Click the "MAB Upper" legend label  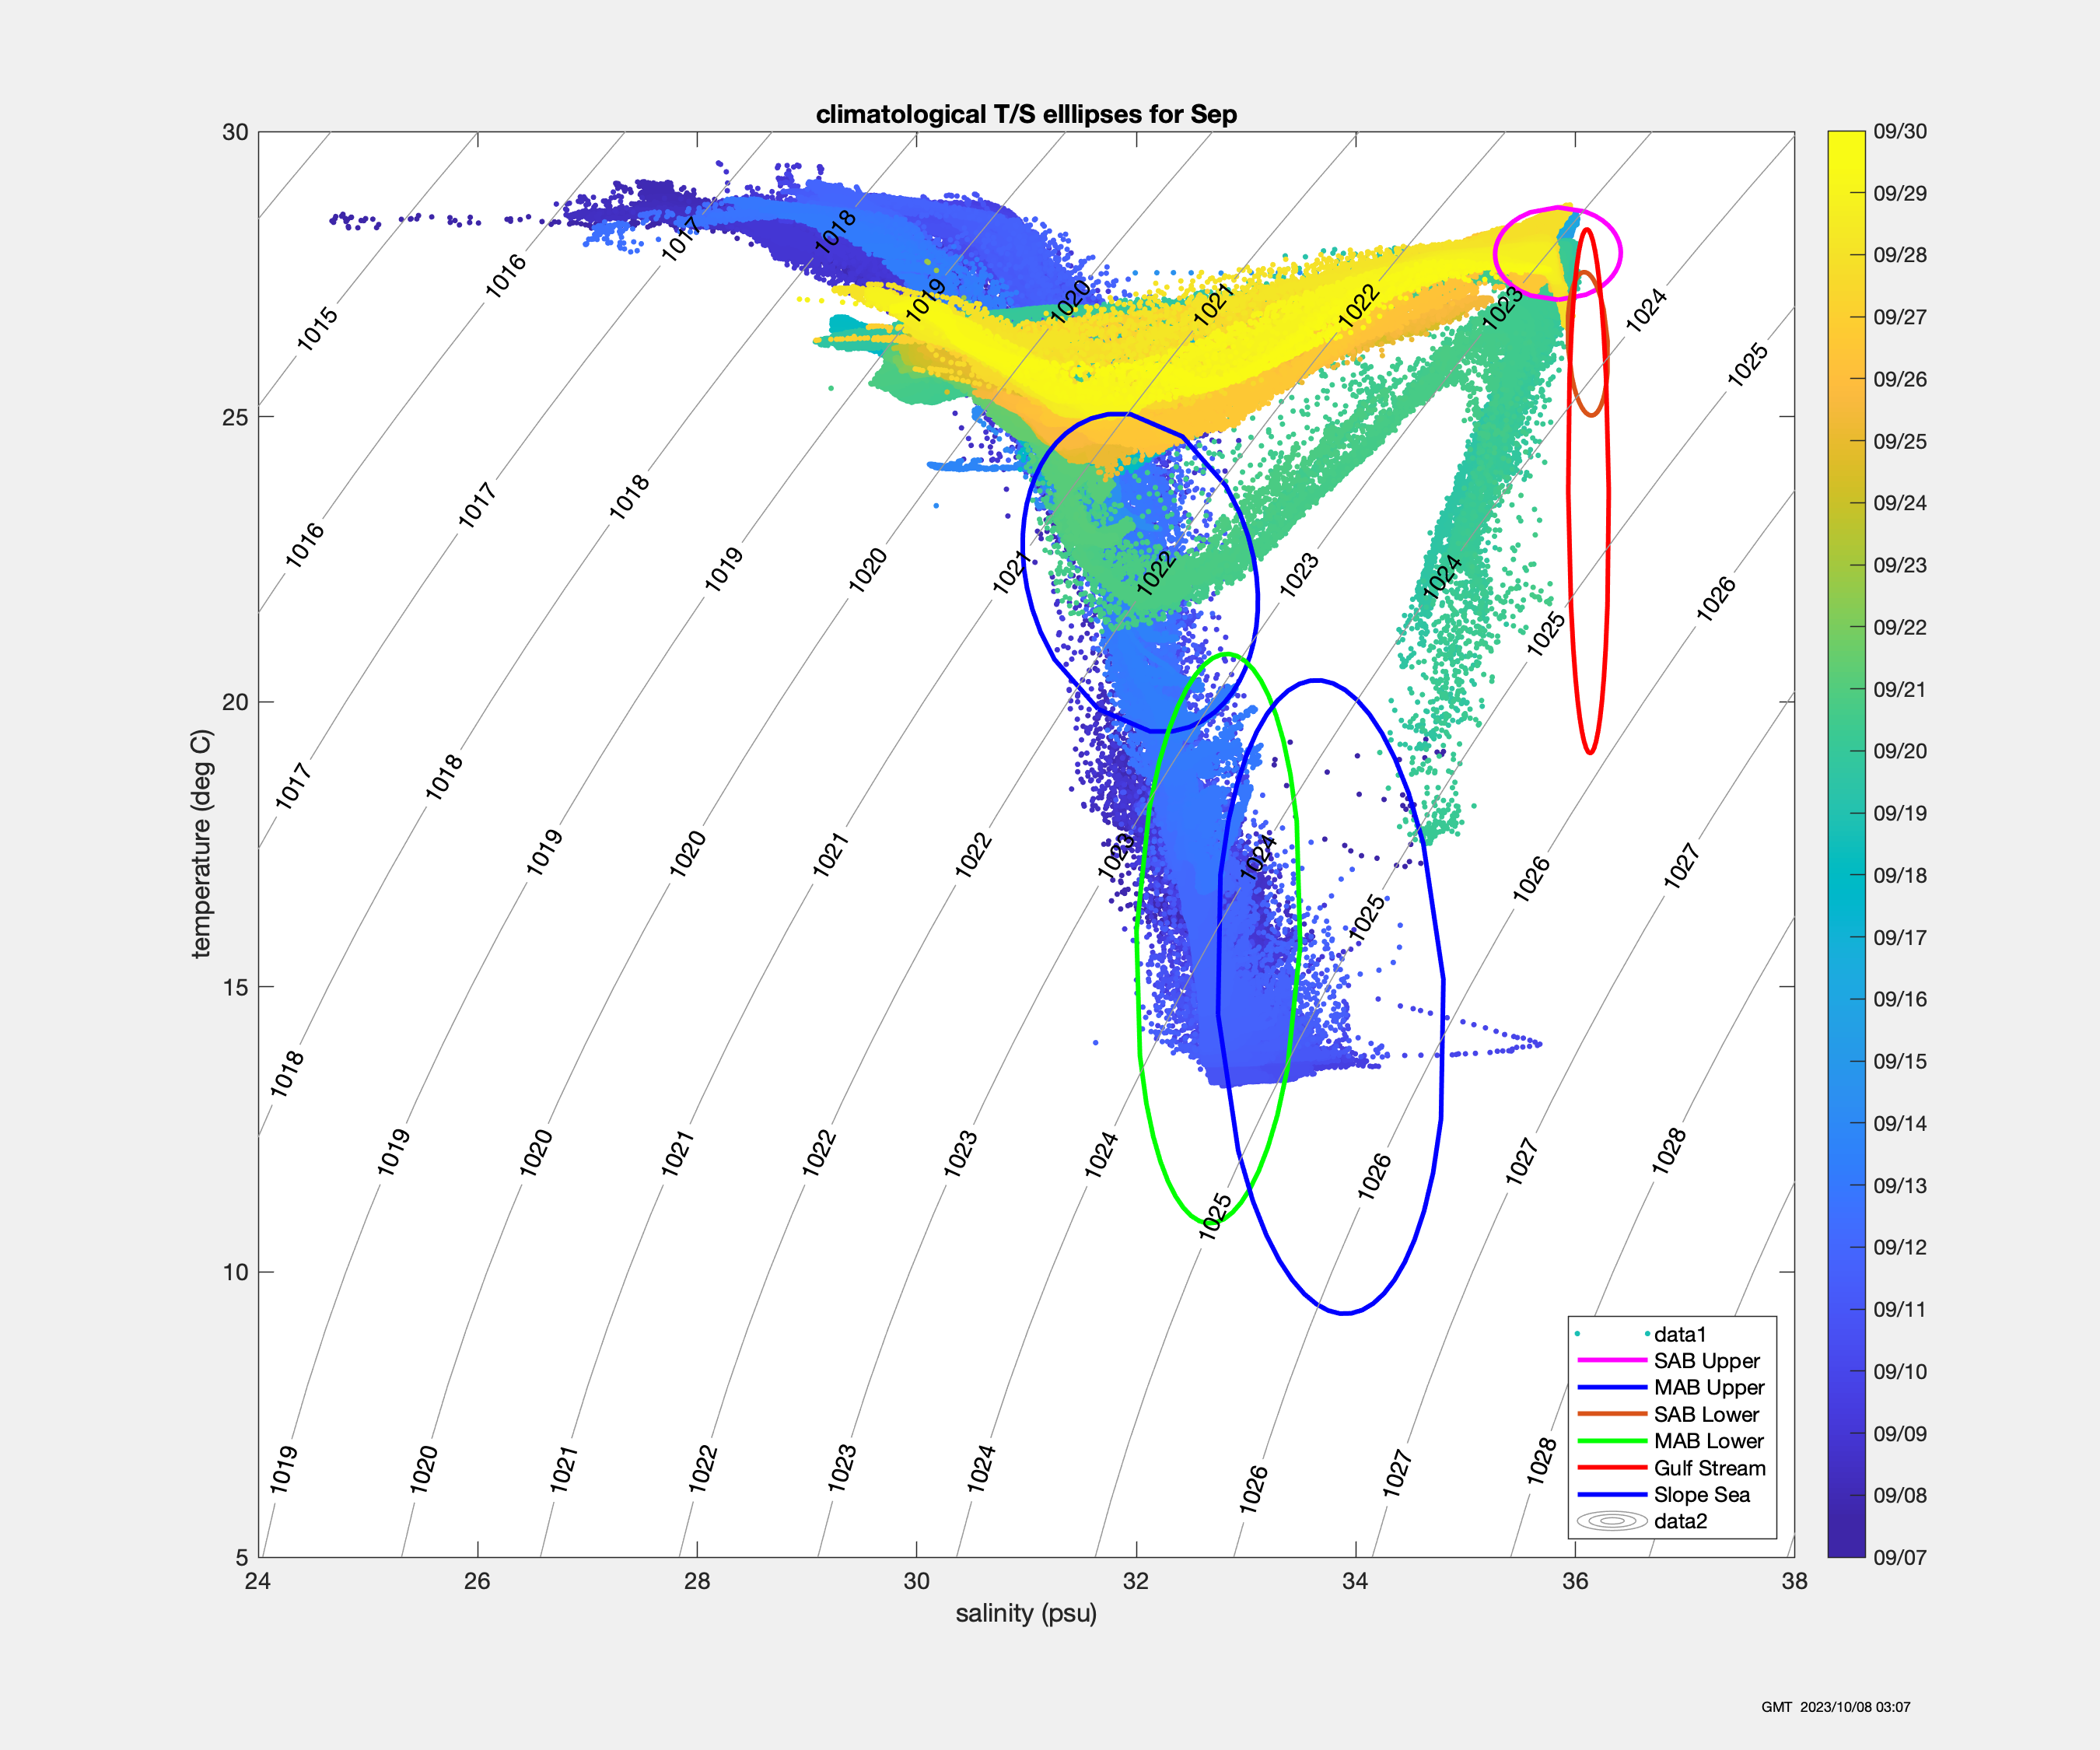[x=1709, y=1388]
